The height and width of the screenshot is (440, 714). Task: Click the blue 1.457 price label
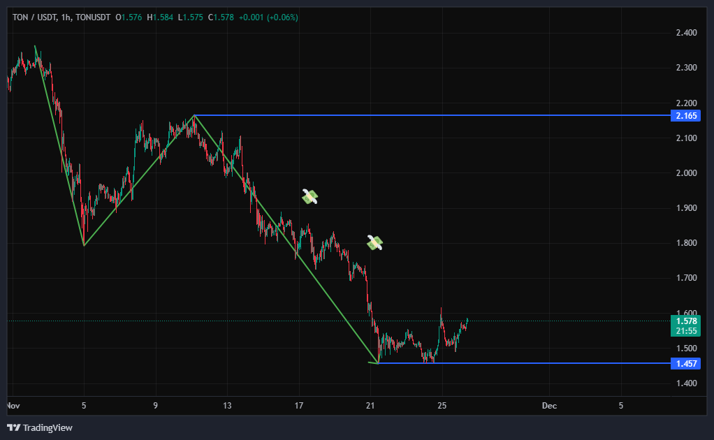[685, 364]
